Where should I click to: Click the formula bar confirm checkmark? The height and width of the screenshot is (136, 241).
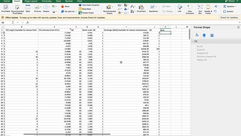(x=23, y=23)
